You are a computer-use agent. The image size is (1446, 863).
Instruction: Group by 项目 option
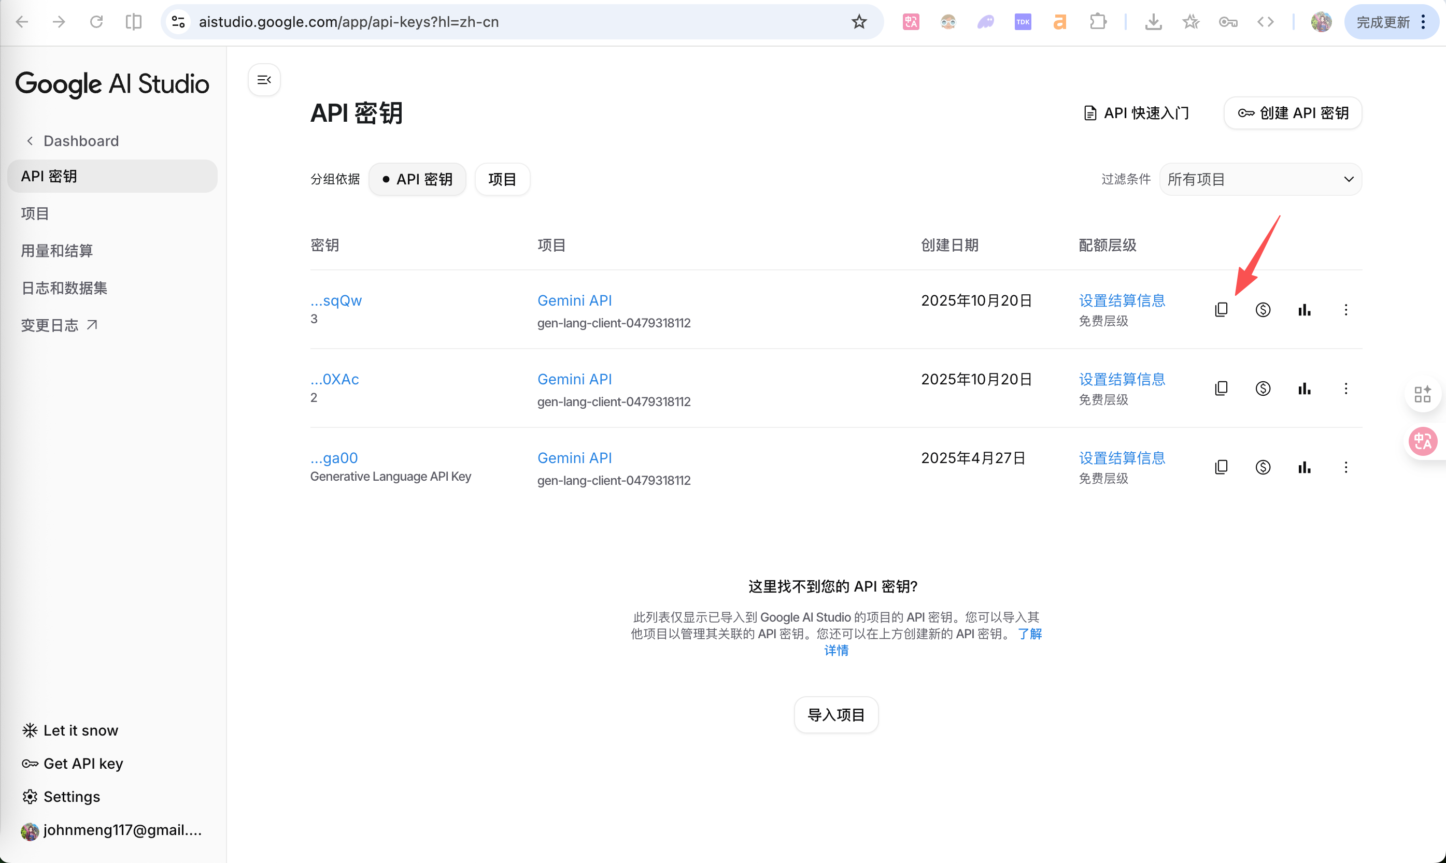pyautogui.click(x=502, y=179)
